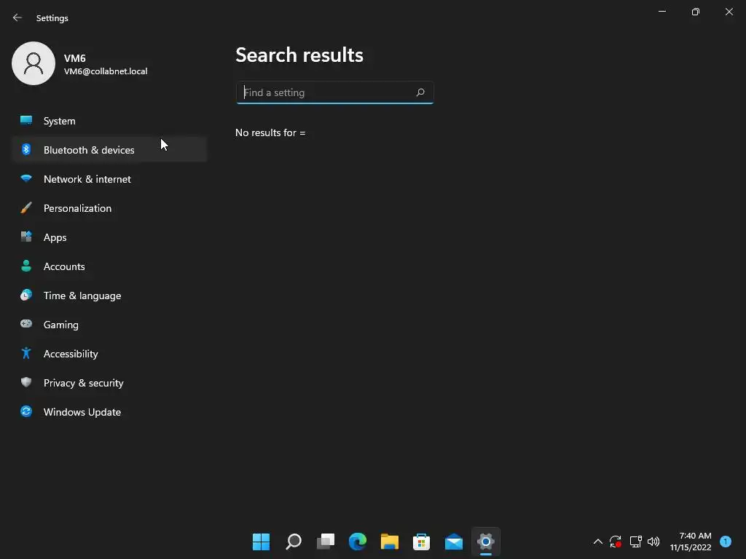
Task: Open Time & language settings
Action: click(x=109, y=296)
